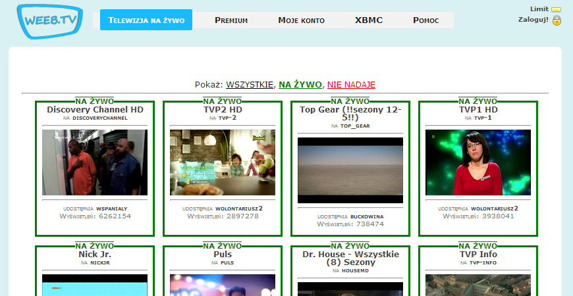This screenshot has width=573, height=296.
Task: Click the Zaloguj! login link
Action: point(533,20)
